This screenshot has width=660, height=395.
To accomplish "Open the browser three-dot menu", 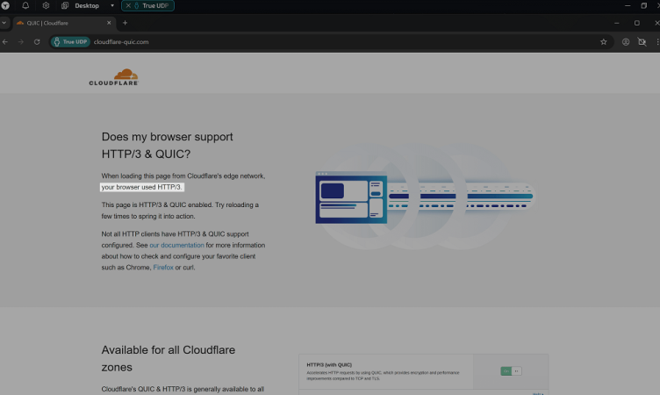I will pos(655,41).
